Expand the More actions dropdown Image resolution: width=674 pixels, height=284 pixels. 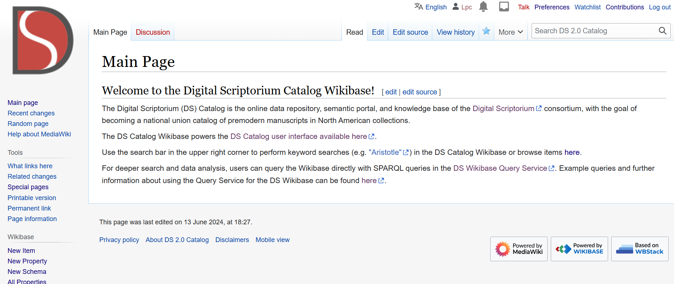coord(510,32)
